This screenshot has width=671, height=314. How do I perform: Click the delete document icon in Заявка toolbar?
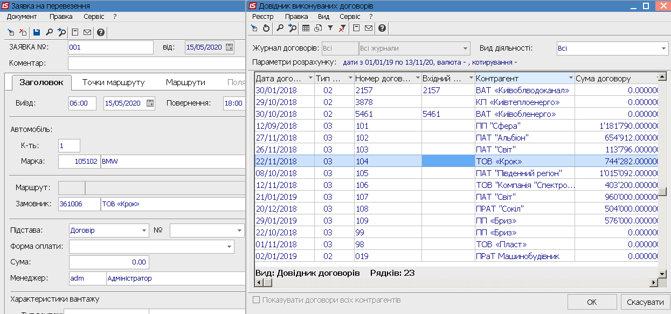23,32
